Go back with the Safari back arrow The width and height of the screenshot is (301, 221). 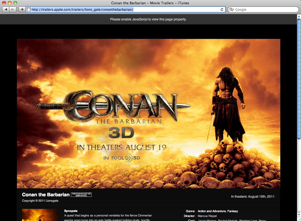click(6, 9)
